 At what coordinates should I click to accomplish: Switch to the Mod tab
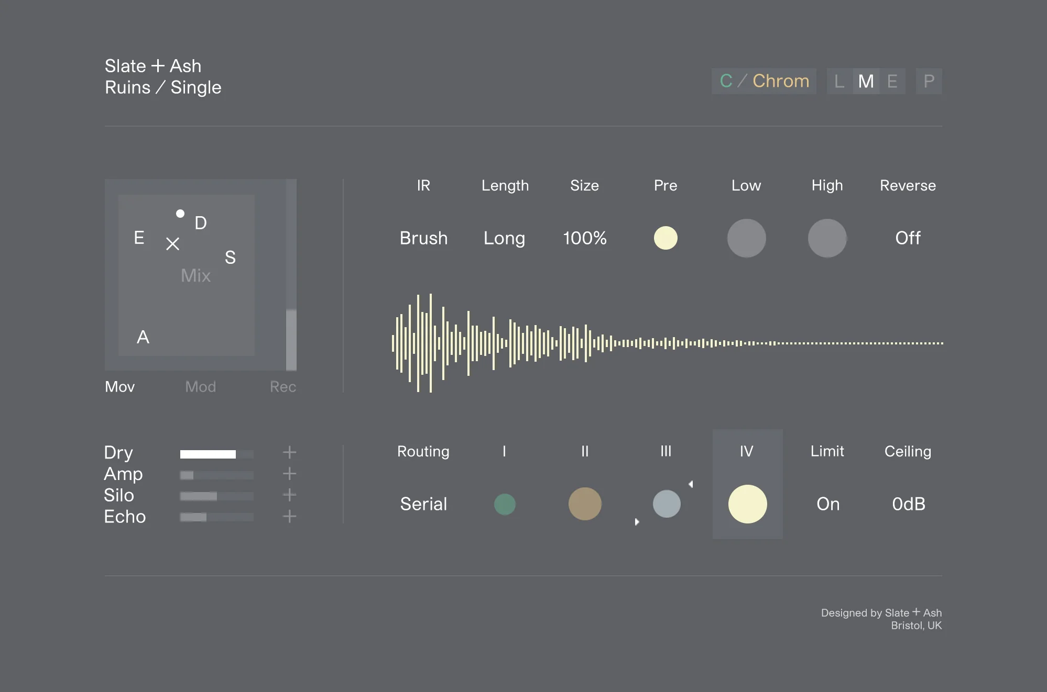tap(200, 387)
